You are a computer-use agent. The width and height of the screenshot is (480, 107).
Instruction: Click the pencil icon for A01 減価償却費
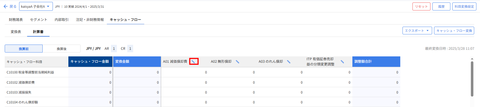tap(193, 62)
